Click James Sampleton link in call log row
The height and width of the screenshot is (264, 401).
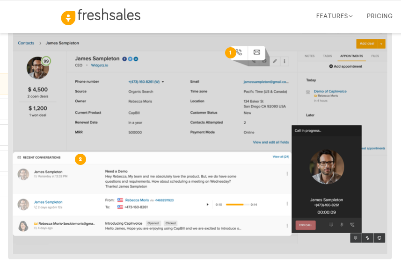coord(48,202)
